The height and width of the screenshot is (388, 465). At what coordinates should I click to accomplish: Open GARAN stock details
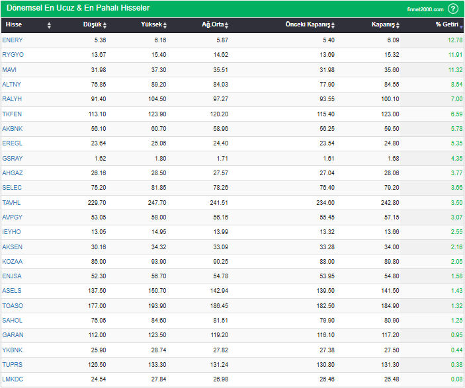pos(12,336)
